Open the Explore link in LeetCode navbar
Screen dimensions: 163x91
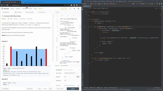(12, 9)
